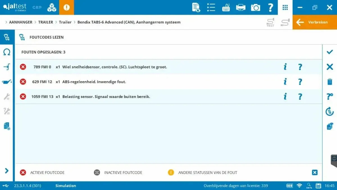The image size is (337, 190).
Task: Capture a screenshot with the camera icon
Action: click(255, 8)
